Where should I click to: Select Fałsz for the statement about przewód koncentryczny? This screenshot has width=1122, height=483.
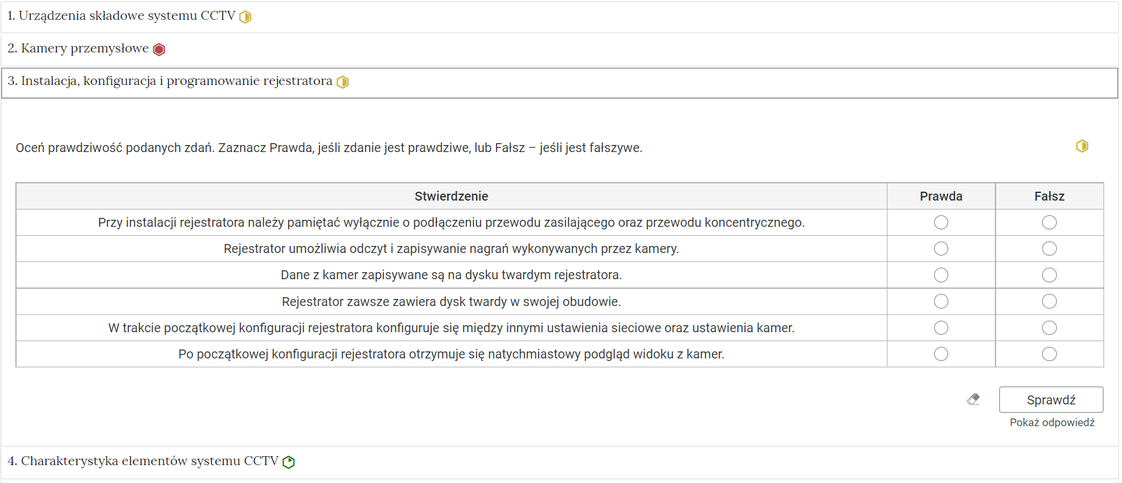tap(1049, 222)
